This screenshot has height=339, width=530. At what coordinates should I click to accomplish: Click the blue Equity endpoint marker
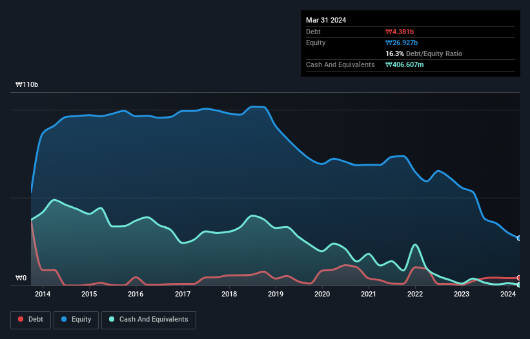(518, 238)
